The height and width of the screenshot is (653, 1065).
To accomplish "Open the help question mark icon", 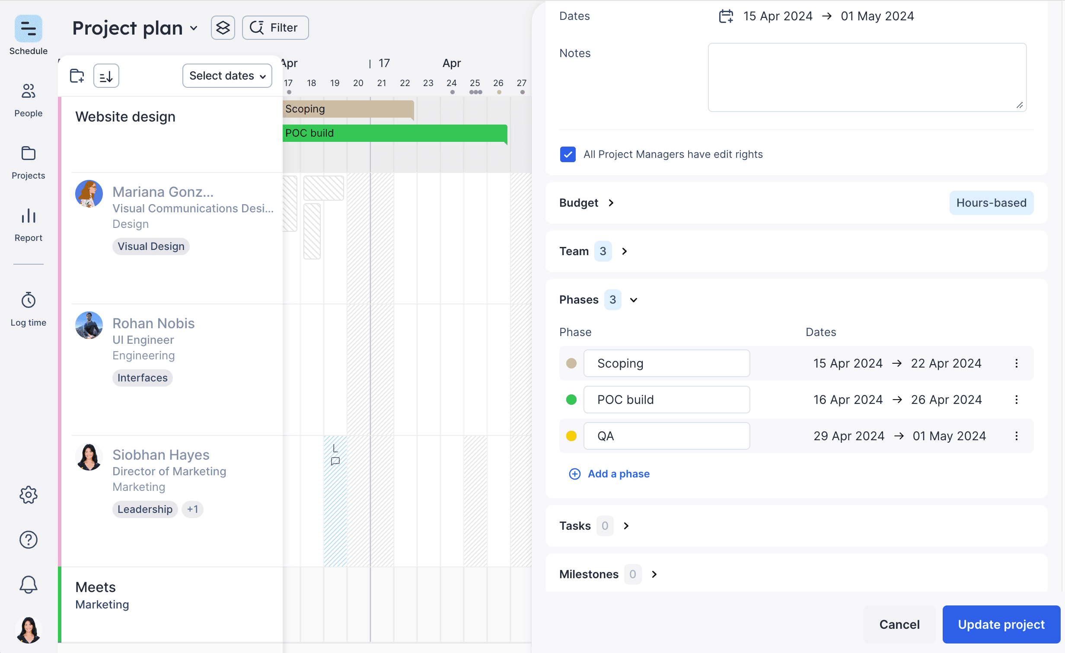I will pos(29,539).
